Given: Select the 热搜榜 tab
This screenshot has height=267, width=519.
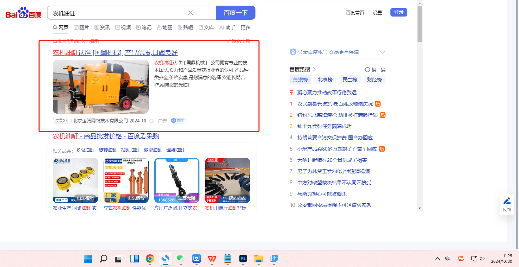Looking at the screenshot, I should pyautogui.click(x=301, y=80).
